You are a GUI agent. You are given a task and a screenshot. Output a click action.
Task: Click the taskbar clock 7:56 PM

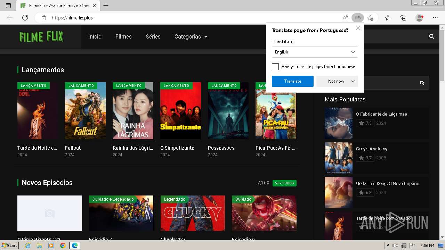[x=427, y=245]
